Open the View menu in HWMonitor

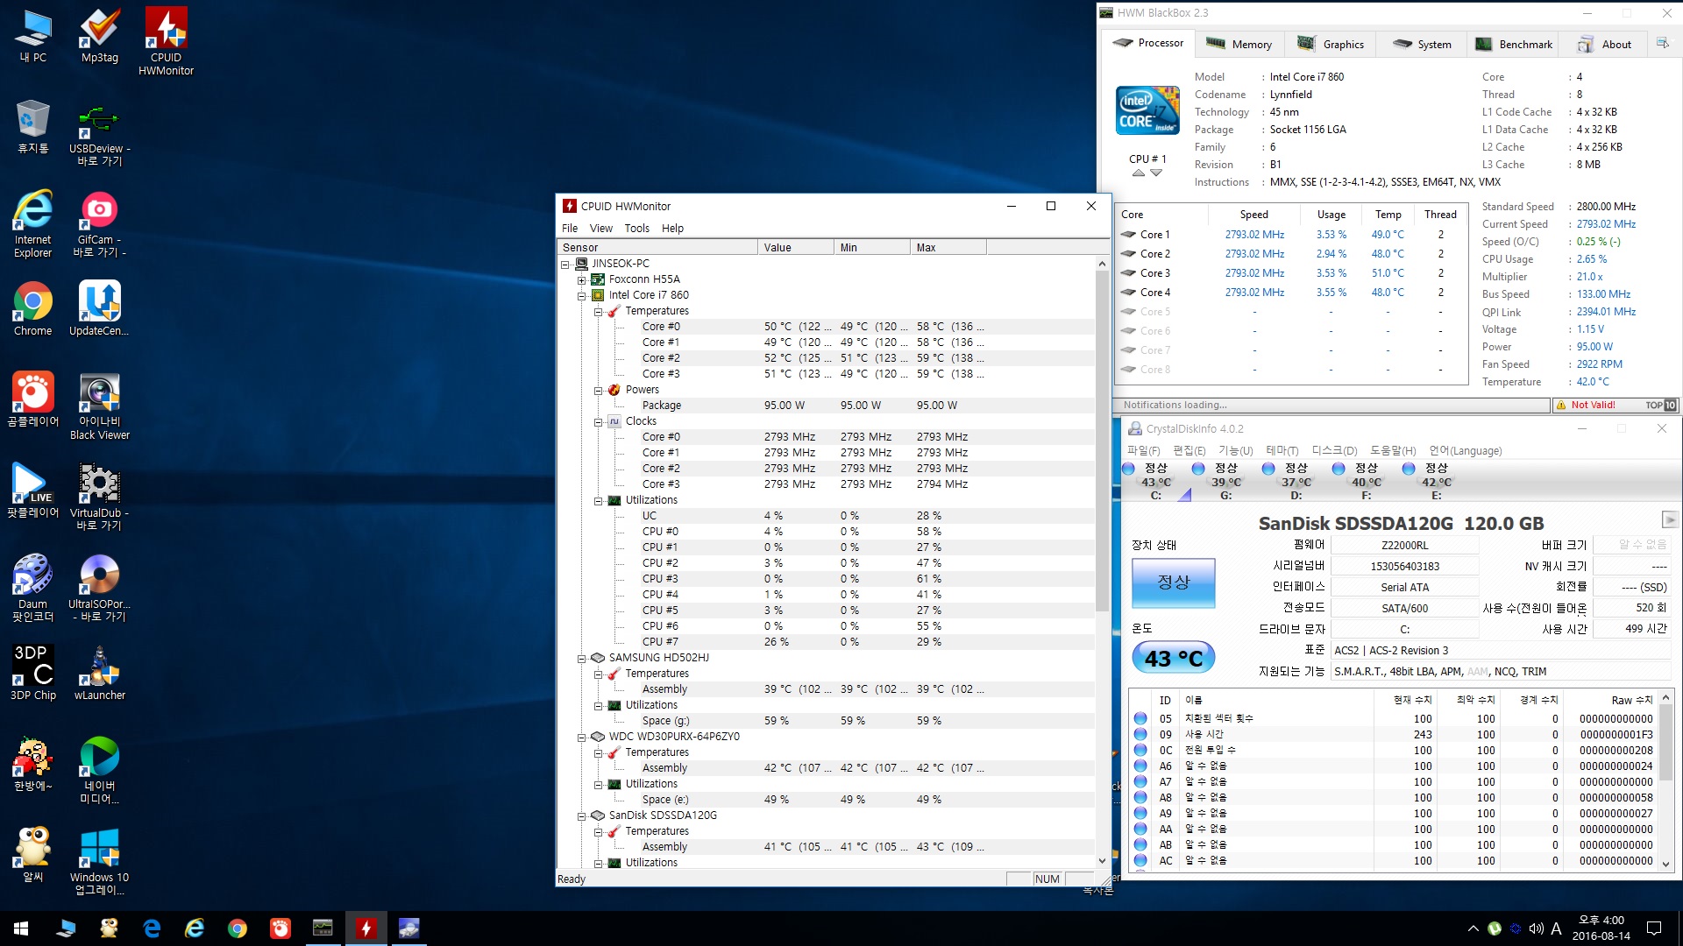pyautogui.click(x=601, y=228)
